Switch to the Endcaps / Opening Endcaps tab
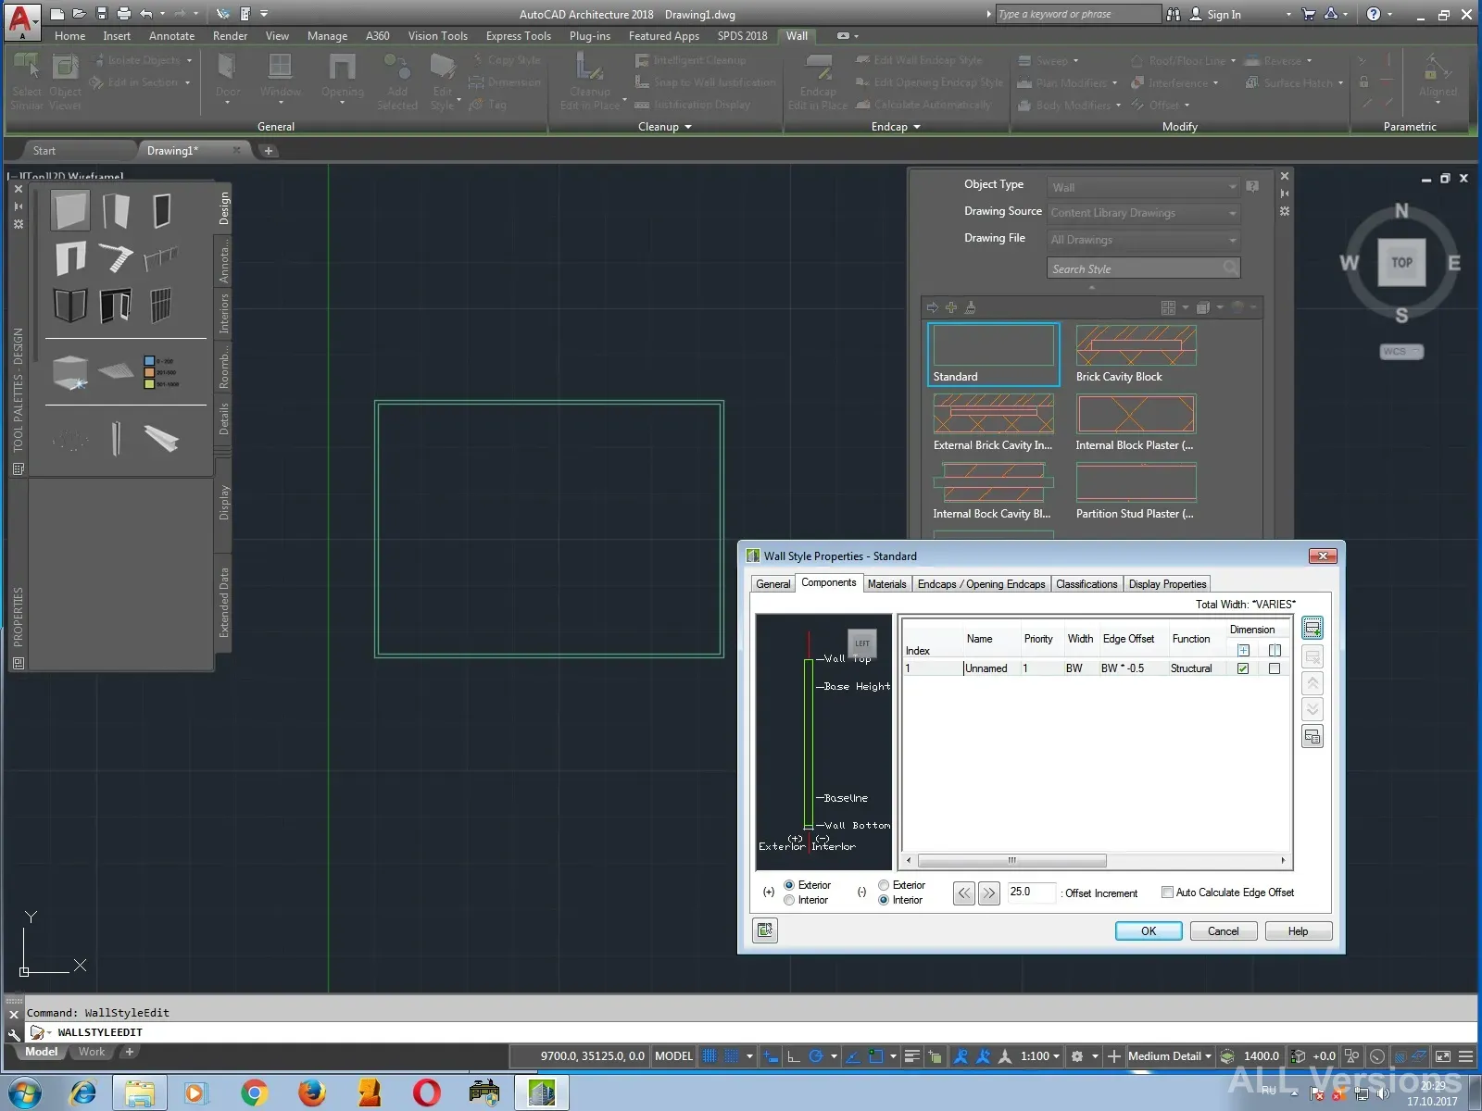Image resolution: width=1482 pixels, height=1111 pixels. [x=981, y=584]
